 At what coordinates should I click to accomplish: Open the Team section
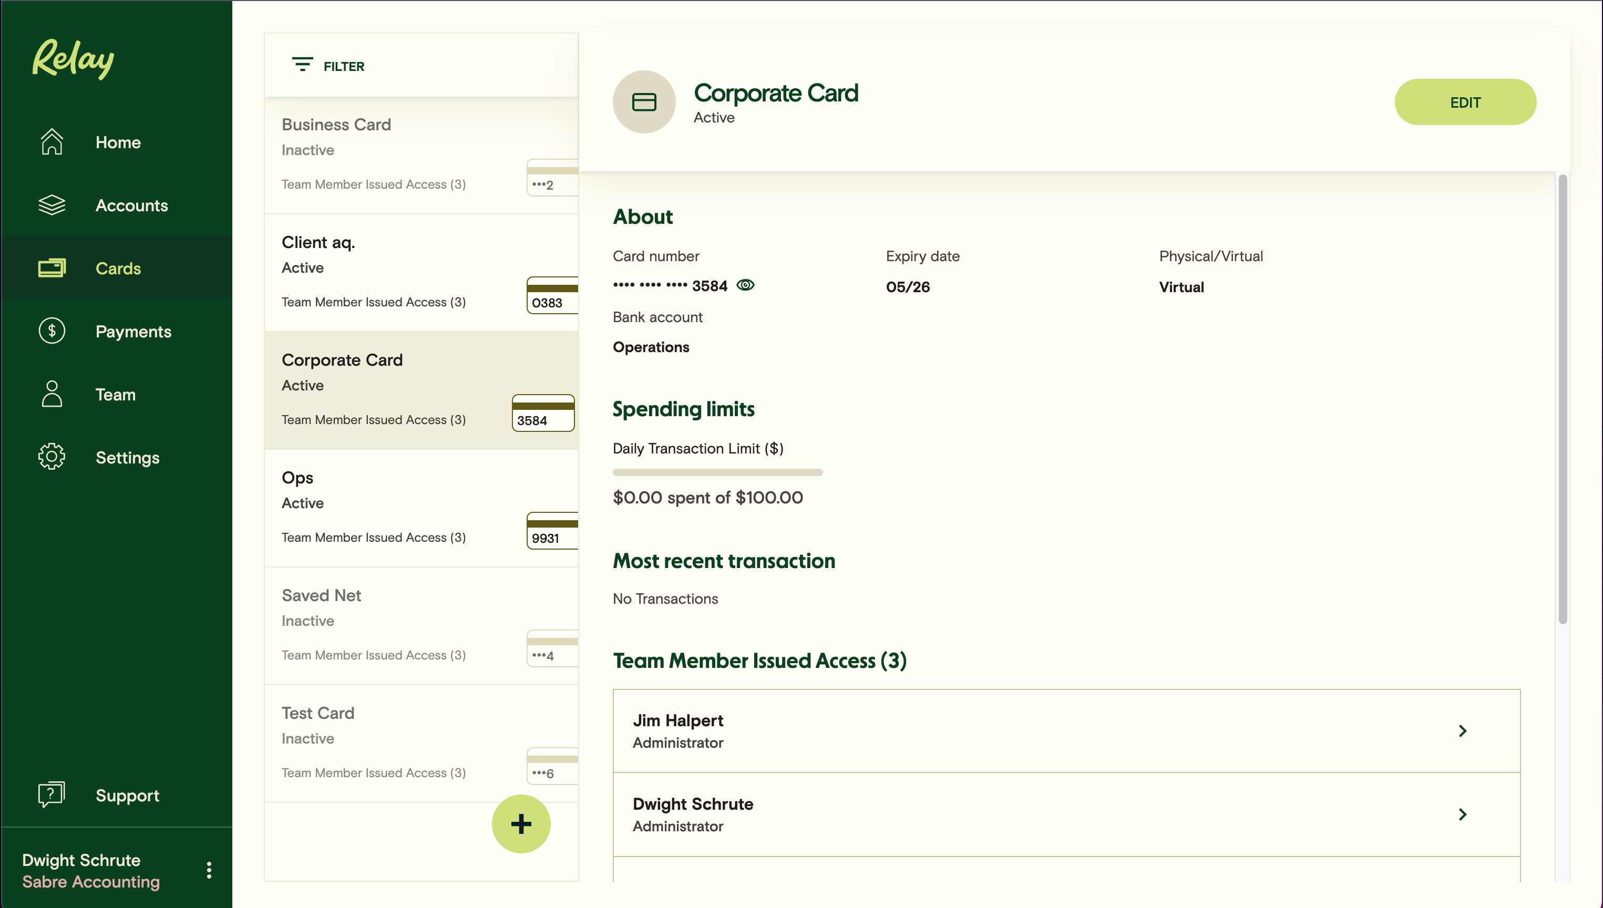[x=116, y=394]
